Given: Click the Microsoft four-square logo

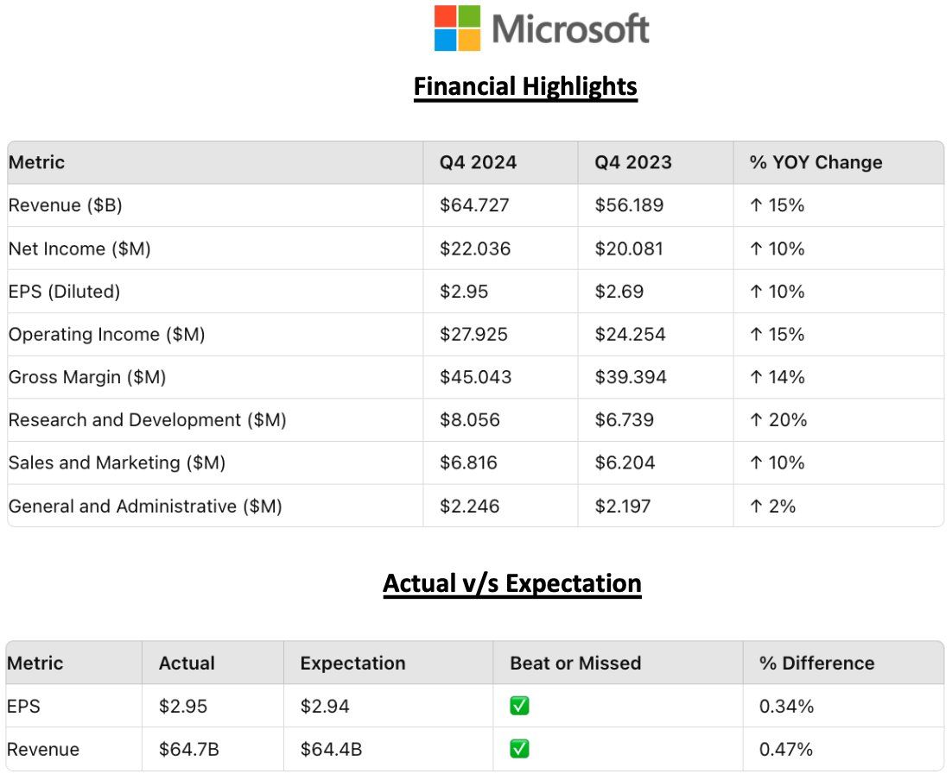Looking at the screenshot, I should point(457,28).
